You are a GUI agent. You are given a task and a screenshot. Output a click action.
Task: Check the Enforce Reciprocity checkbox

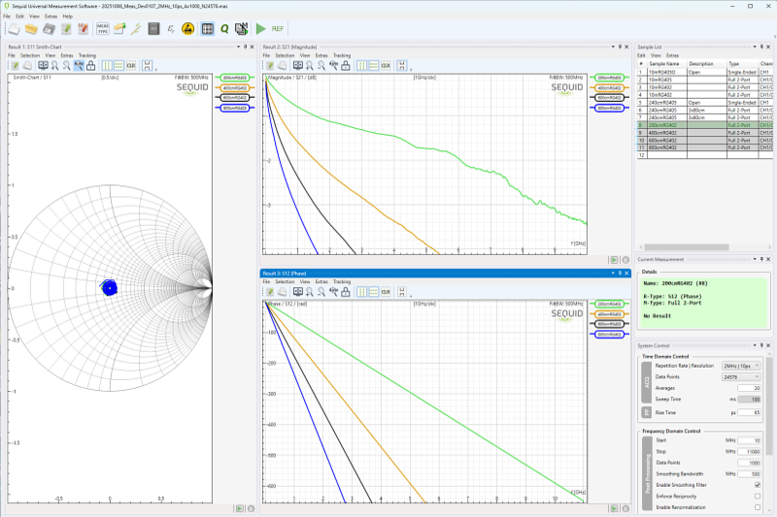coord(757,496)
